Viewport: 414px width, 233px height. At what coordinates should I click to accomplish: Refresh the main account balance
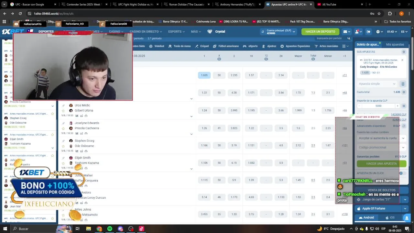tap(263, 32)
